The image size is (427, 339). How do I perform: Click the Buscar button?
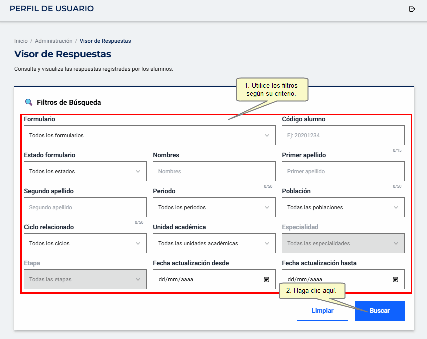(x=379, y=310)
